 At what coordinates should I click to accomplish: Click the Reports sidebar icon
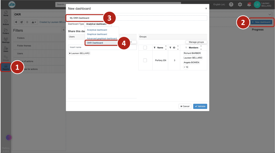pyautogui.click(x=6, y=67)
